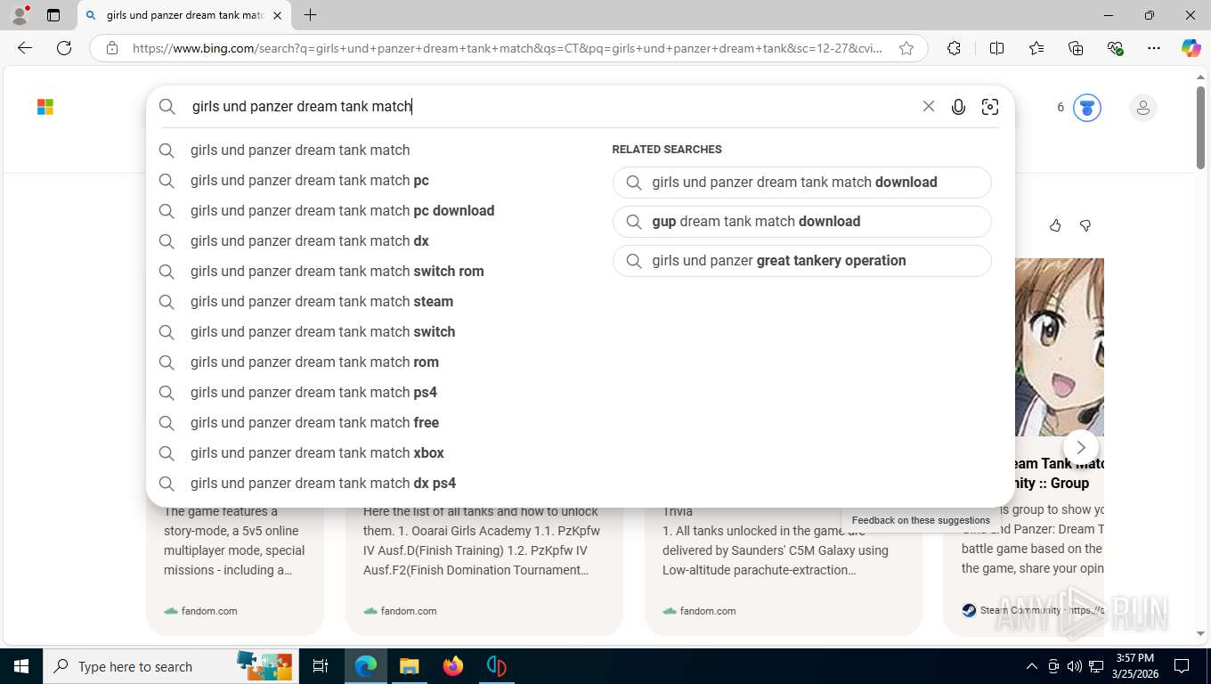
Task: Show next carousel card arrow
Action: (x=1080, y=447)
